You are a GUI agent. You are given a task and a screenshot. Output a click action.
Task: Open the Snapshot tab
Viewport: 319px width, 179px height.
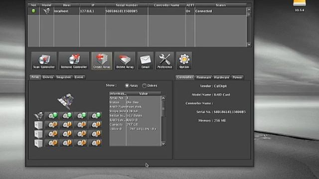(x=64, y=77)
